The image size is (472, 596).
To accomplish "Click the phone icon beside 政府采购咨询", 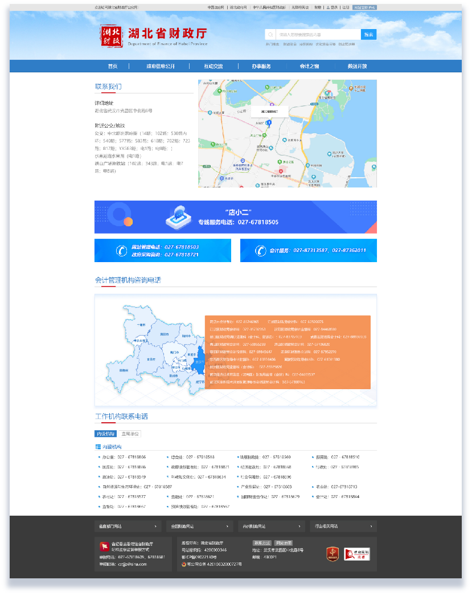I will 121,251.
